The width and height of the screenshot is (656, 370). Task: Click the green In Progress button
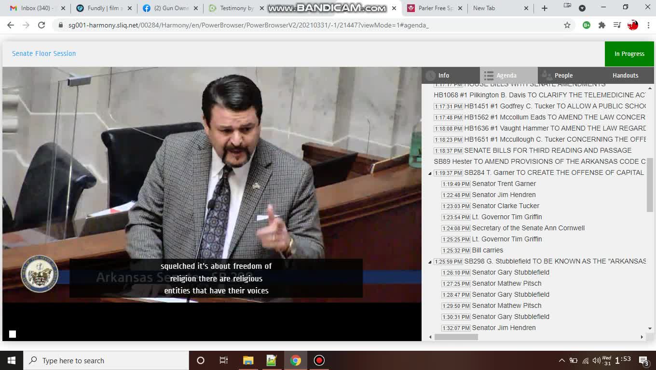[629, 54]
